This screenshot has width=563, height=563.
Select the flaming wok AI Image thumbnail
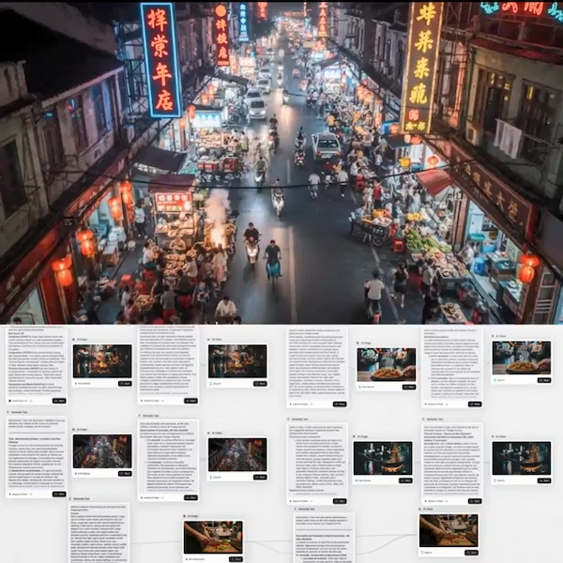383,458
